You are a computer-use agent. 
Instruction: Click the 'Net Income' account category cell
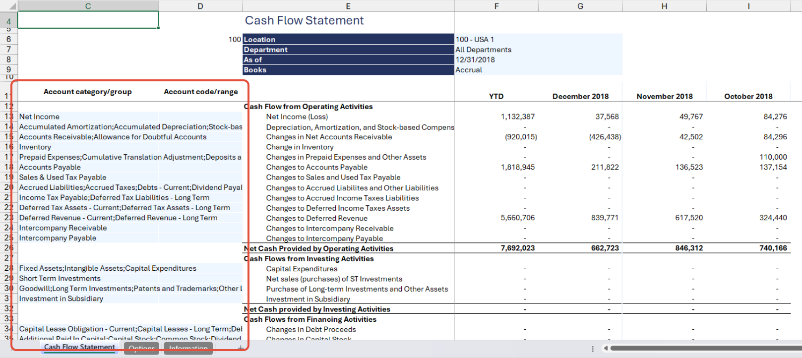pos(88,117)
